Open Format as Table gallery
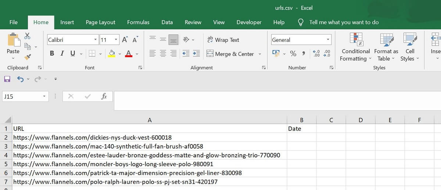This screenshot has width=441, height=190. tap(386, 47)
